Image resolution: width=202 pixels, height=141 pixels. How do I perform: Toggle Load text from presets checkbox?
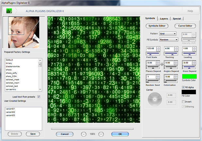tap(39, 97)
